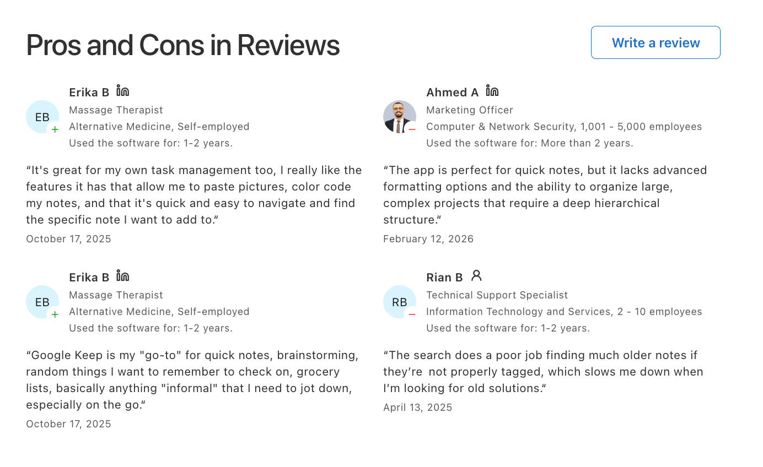
Task: Click the LinkedIn icon beside Erika B's top review
Action: click(123, 91)
